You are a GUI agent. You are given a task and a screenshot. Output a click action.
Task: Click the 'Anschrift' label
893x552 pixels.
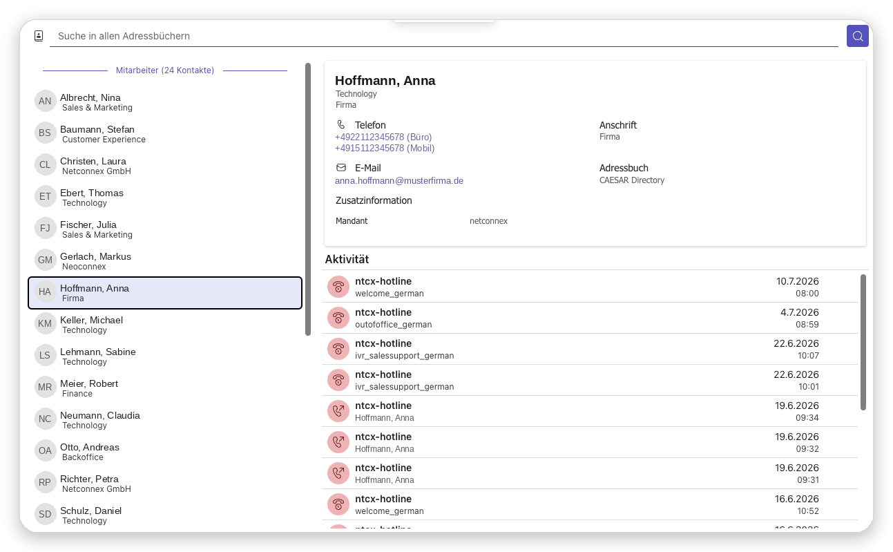coord(618,125)
